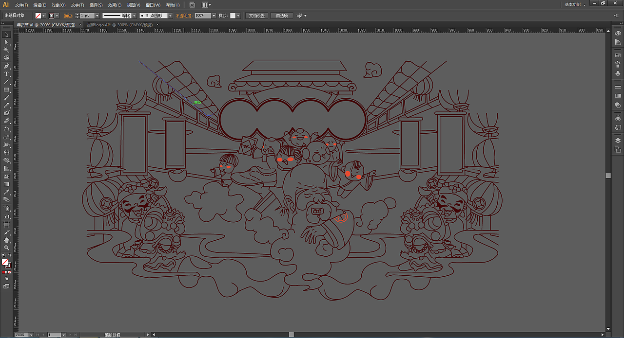Click the 描边 stroke panel link

pyautogui.click(x=68, y=16)
